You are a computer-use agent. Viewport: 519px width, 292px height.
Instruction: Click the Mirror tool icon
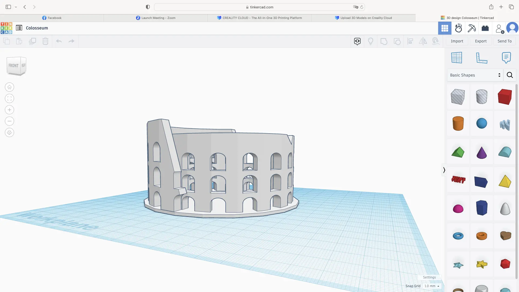423,41
